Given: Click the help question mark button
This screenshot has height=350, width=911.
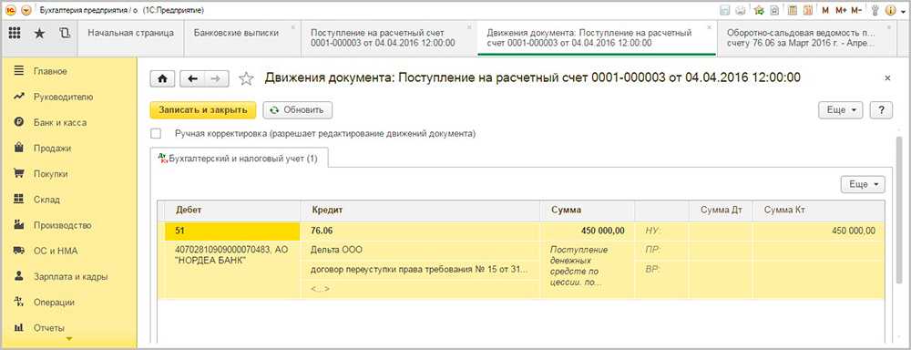Looking at the screenshot, I should click(881, 110).
